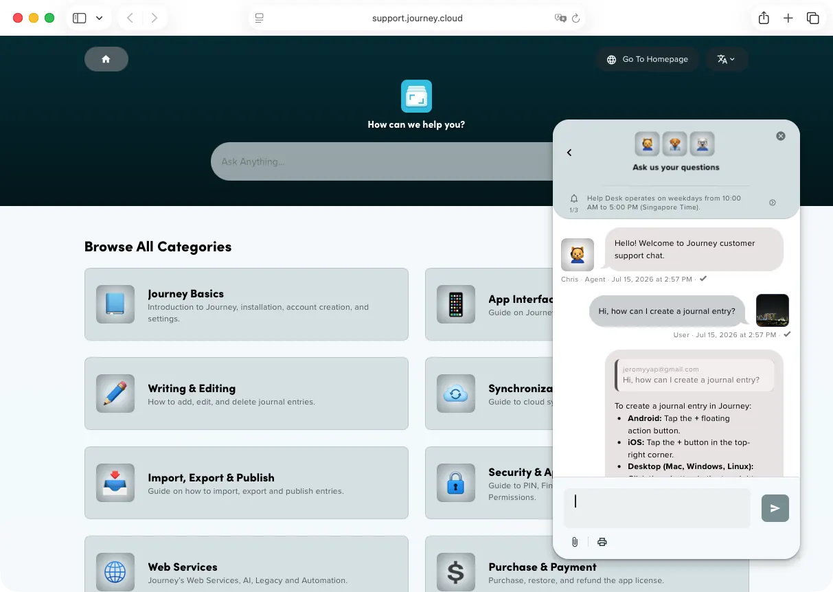Attach a file with the paperclip icon
The height and width of the screenshot is (592, 833).
coord(575,542)
